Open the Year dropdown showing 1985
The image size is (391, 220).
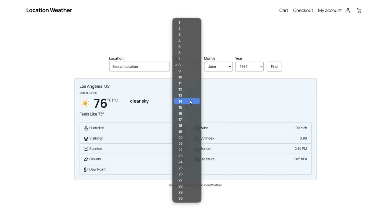click(x=249, y=67)
